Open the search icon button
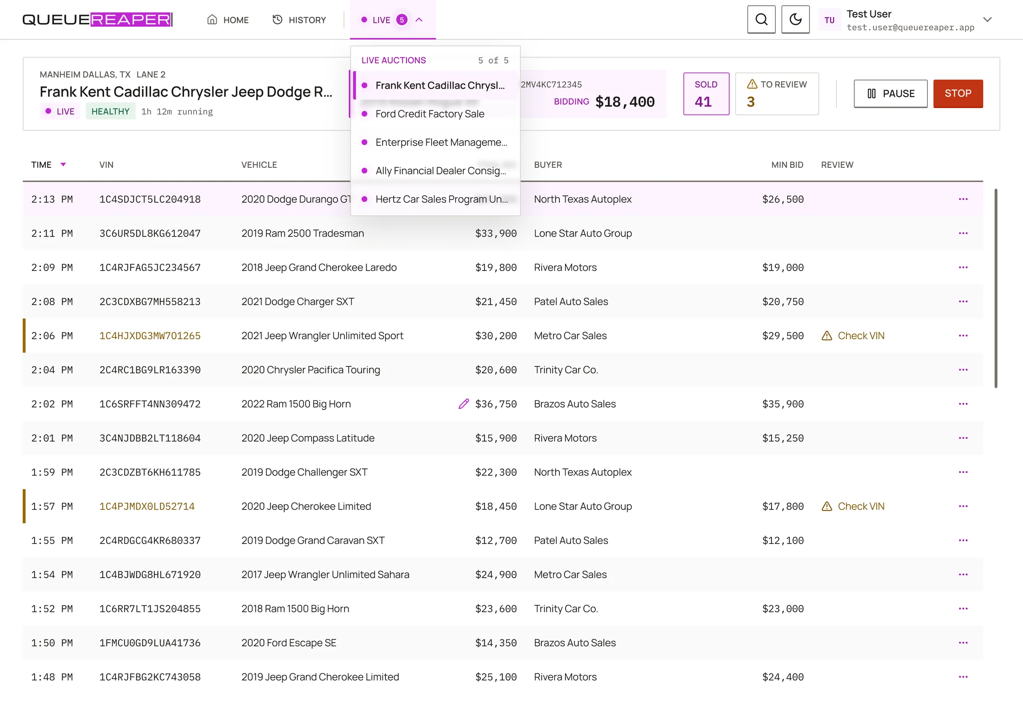 point(761,19)
